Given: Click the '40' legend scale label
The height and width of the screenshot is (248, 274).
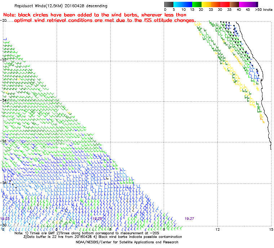Looking at the screenshot, I should click(x=239, y=10).
